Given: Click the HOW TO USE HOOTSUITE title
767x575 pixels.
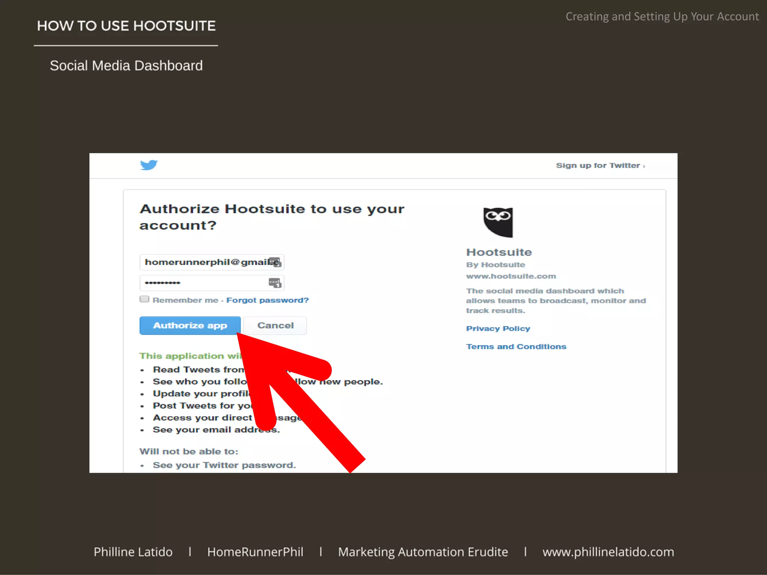Looking at the screenshot, I should point(126,26).
